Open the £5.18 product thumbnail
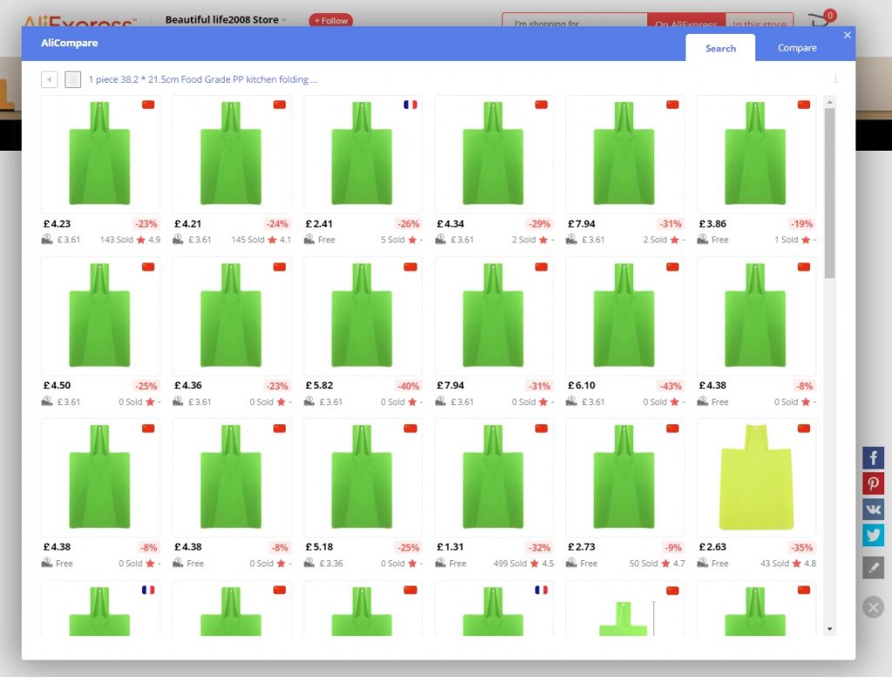Screen dimensions: 892x677 tap(362, 477)
